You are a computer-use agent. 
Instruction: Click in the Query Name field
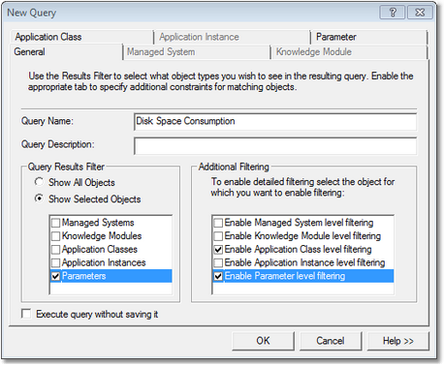click(x=275, y=122)
